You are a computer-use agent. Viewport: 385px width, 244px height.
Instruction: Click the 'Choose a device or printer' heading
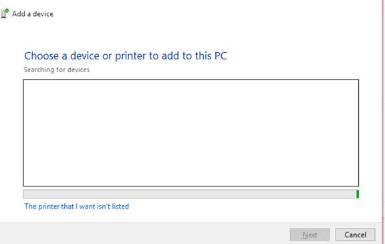[x=126, y=56]
